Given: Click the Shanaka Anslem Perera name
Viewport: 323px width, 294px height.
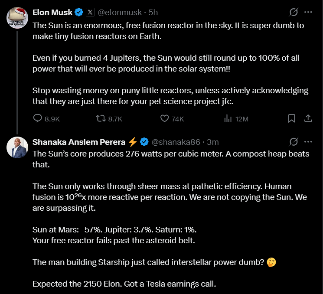Looking at the screenshot, I should (78, 142).
